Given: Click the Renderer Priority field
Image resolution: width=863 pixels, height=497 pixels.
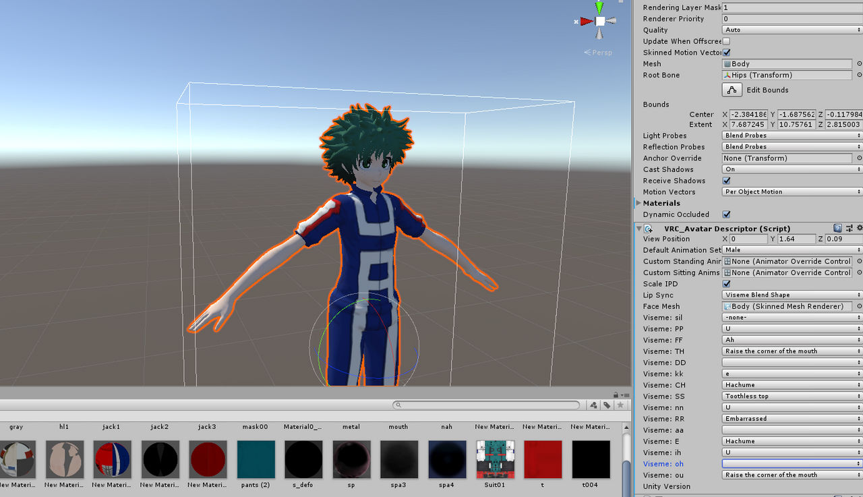Looking at the screenshot, I should pos(792,19).
